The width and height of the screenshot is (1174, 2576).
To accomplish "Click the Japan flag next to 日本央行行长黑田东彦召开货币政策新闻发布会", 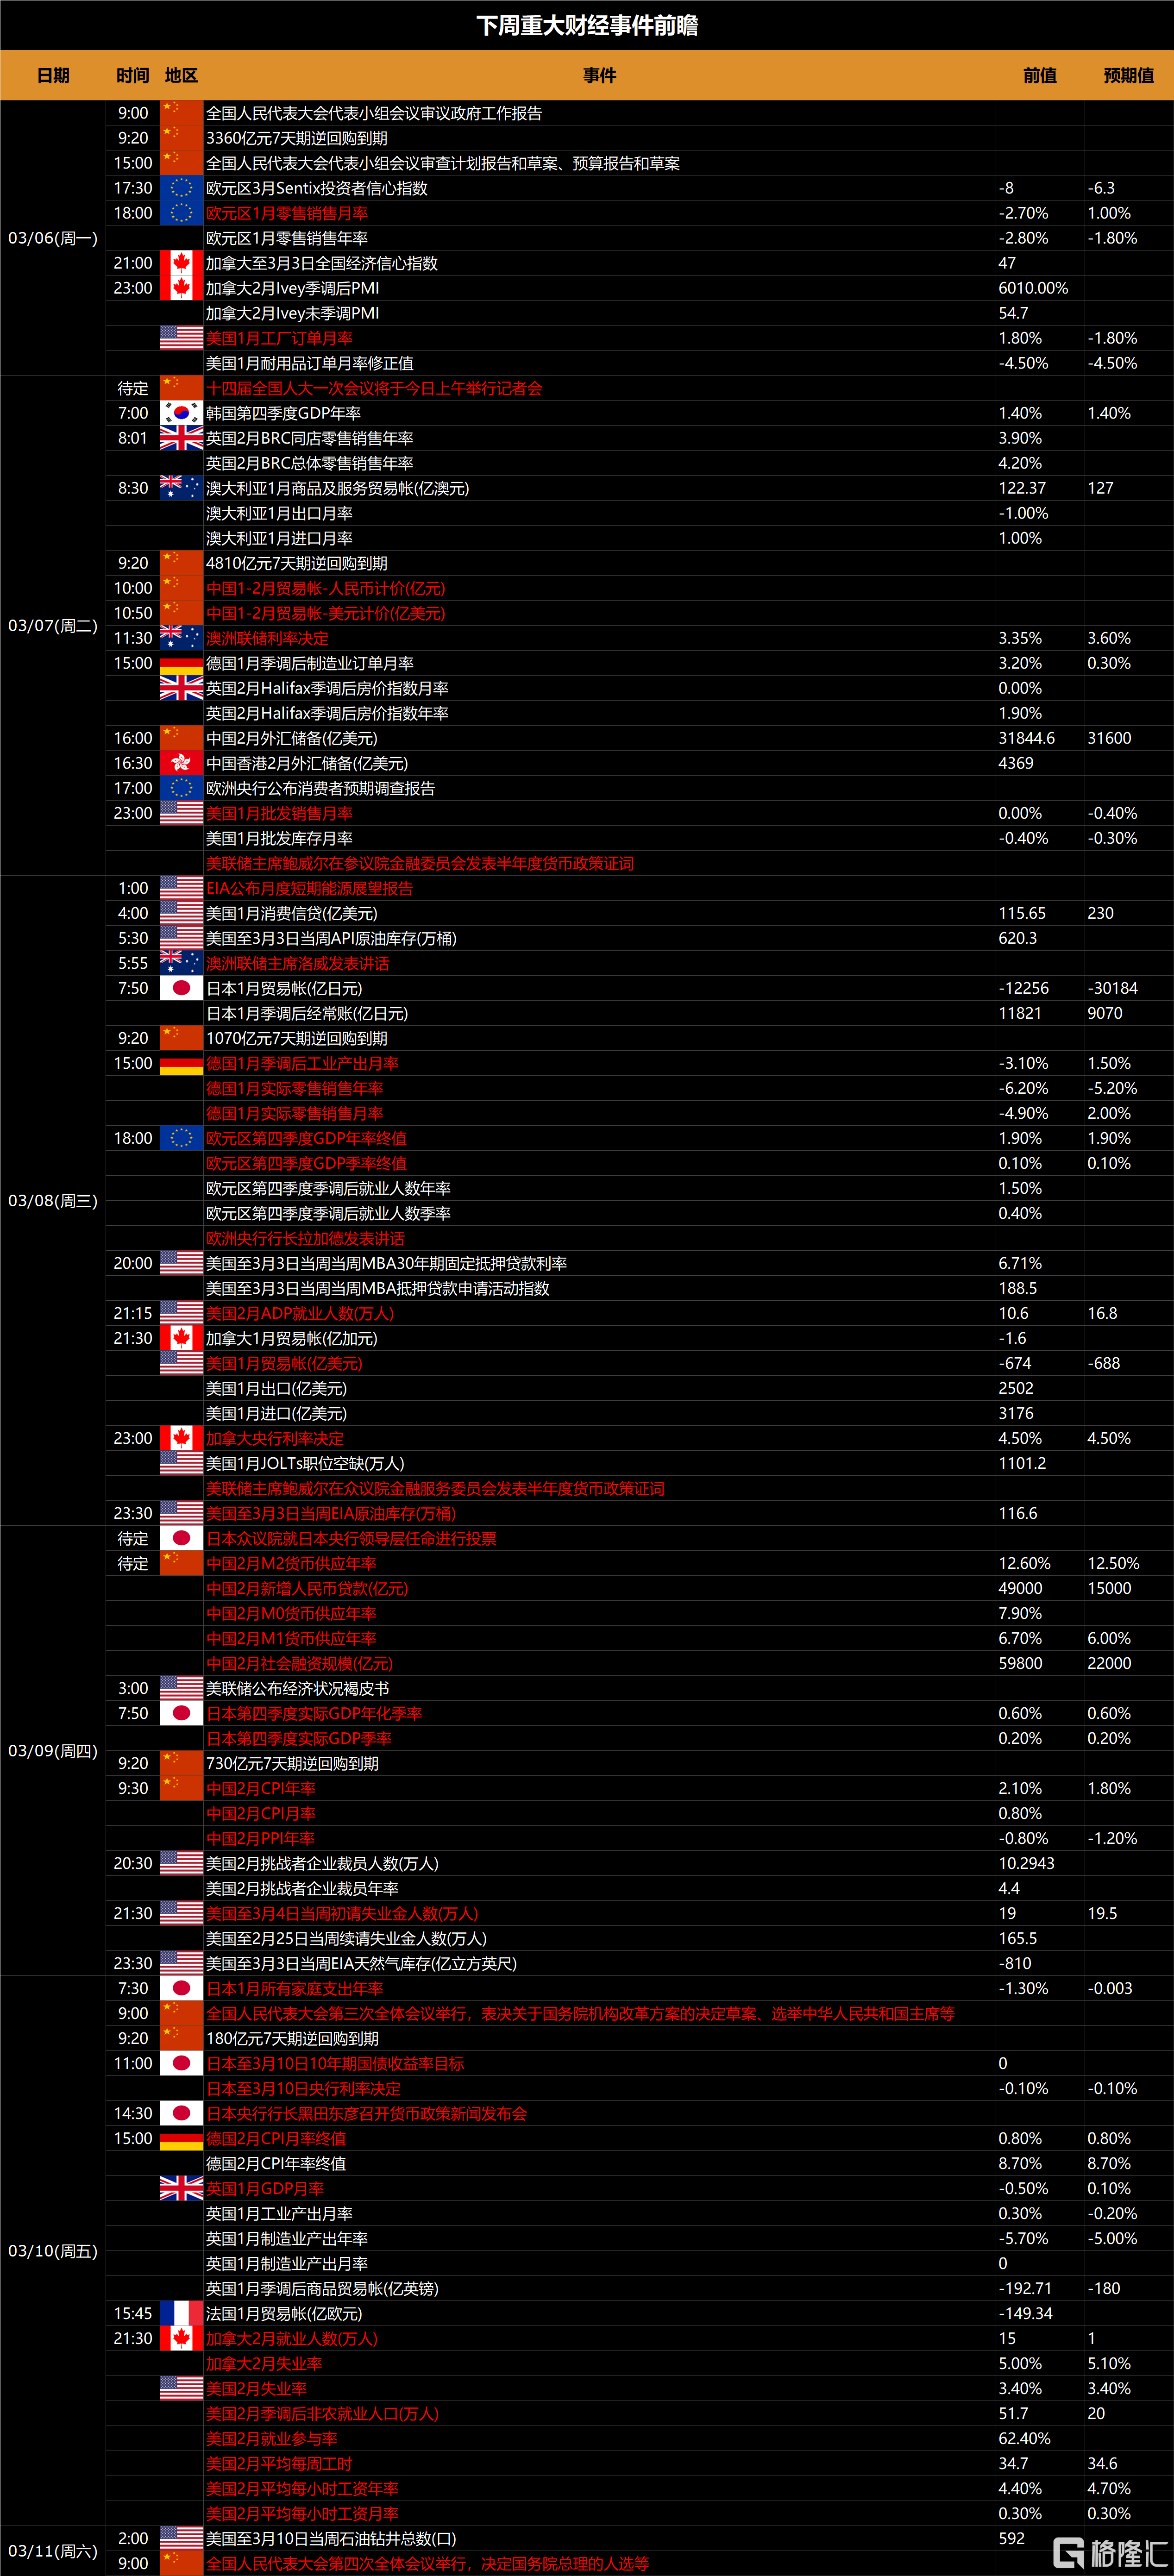I will point(181,2113).
